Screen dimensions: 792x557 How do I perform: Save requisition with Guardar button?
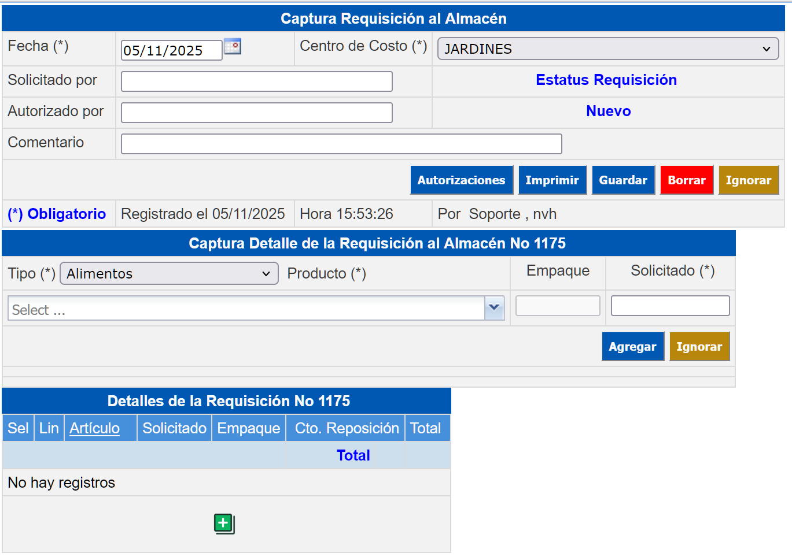tap(622, 180)
